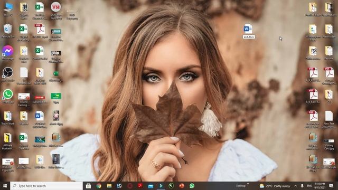
Task: Open PowerPoint from the taskbar
Action: pos(182,186)
